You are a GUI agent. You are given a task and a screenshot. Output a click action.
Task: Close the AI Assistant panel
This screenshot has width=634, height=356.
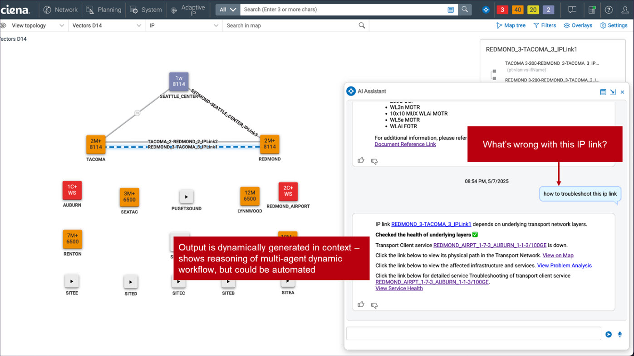(622, 92)
